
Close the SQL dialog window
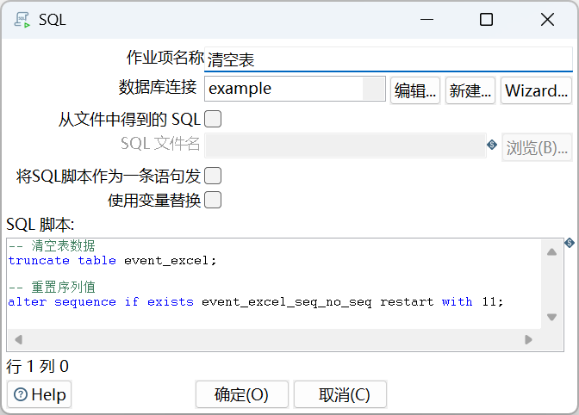coord(547,20)
